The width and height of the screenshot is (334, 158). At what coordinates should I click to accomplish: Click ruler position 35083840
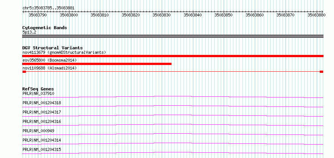click(x=193, y=15)
